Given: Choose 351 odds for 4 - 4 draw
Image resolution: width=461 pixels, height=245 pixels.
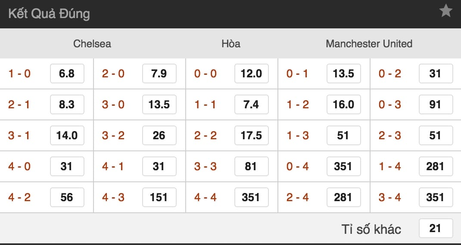Looking at the screenshot, I should (x=251, y=197).
